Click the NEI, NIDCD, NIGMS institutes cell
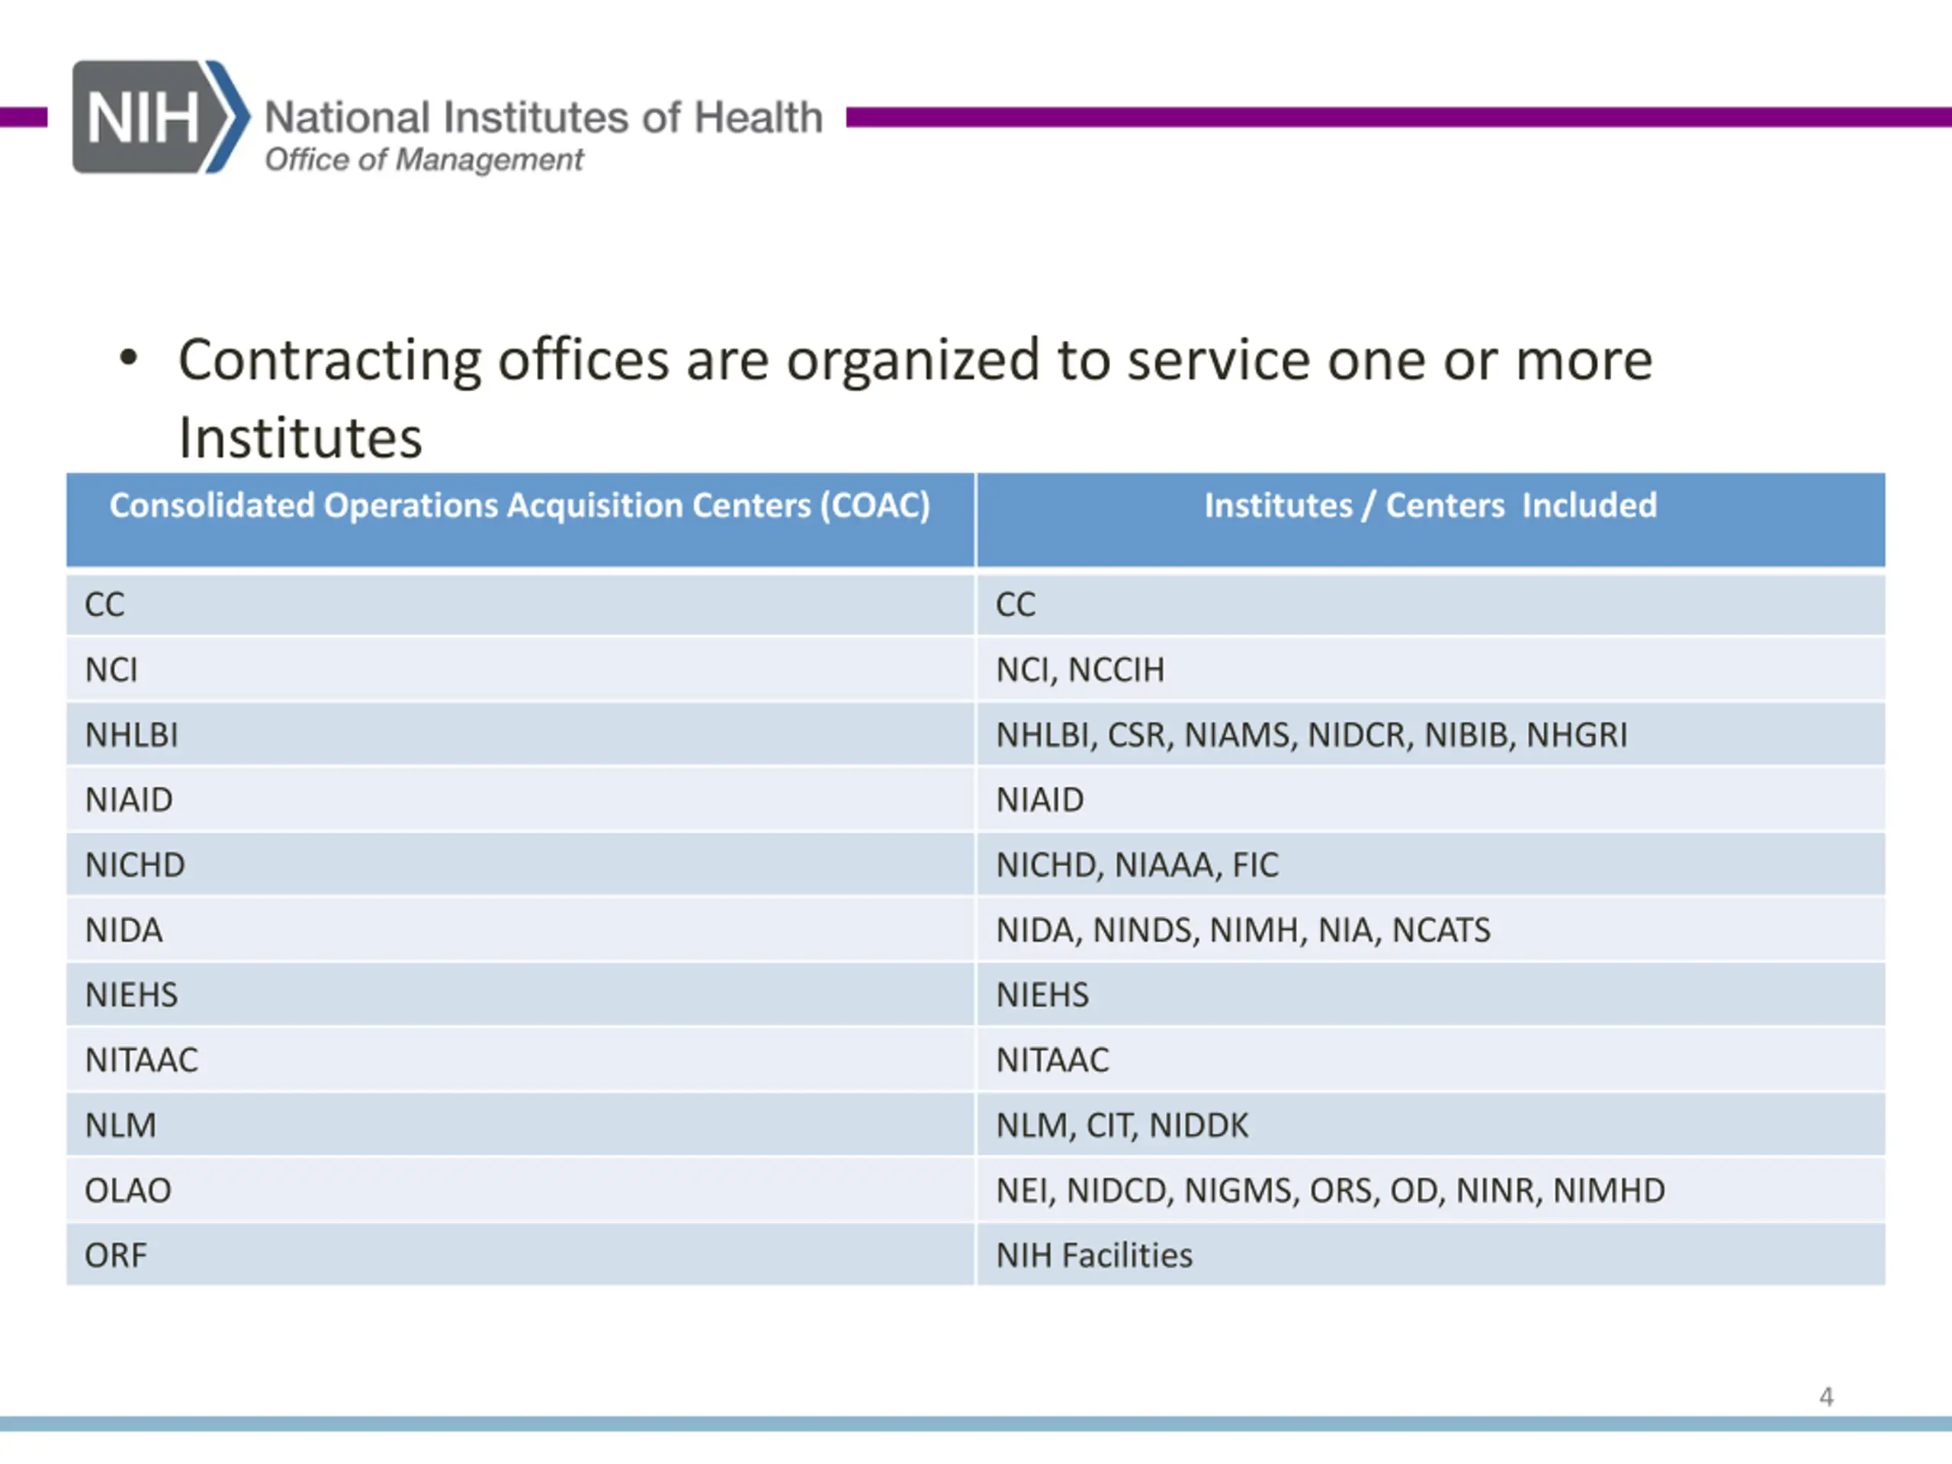This screenshot has width=1952, height=1464. coord(1330,1190)
